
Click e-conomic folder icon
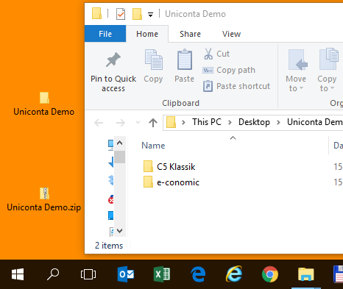tap(148, 182)
